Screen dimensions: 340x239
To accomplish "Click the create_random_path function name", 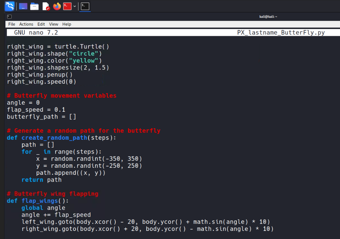I will point(54,138).
